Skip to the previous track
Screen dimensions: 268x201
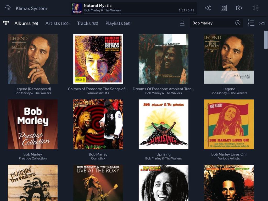(208, 8)
